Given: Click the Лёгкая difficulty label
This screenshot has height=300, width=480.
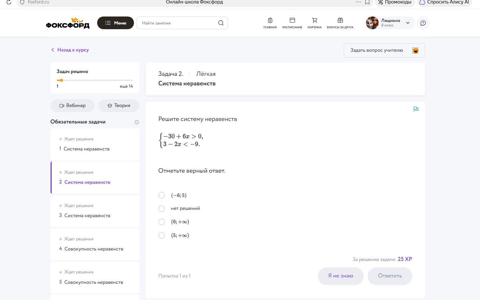Looking at the screenshot, I should coord(206,74).
